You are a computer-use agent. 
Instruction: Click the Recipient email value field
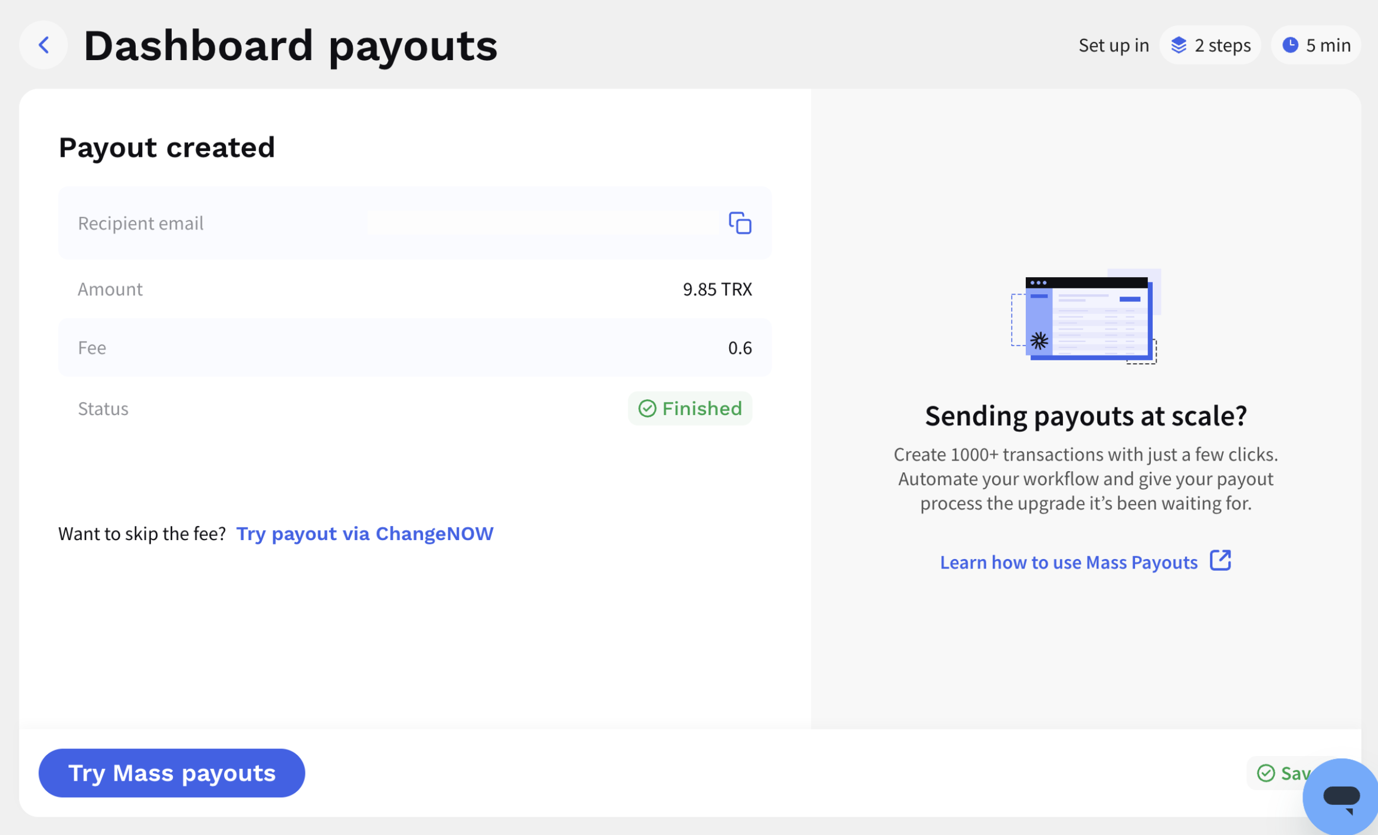coord(543,223)
